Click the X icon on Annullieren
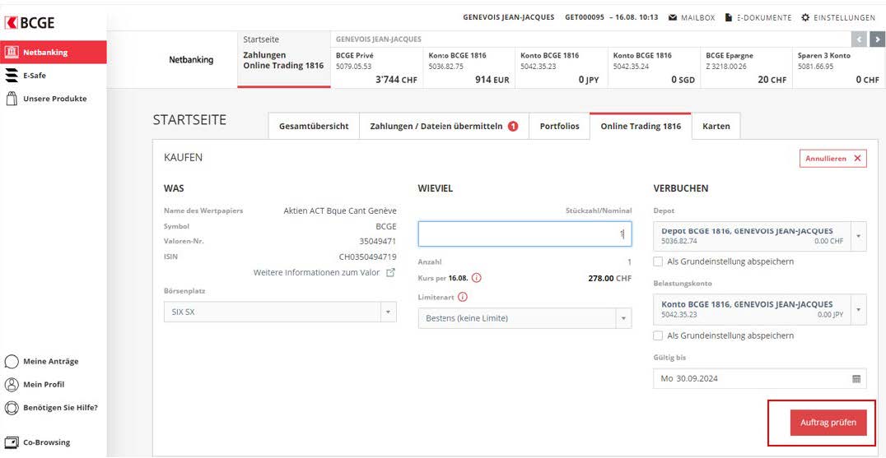Screen dimensions: 886x458 [857, 159]
